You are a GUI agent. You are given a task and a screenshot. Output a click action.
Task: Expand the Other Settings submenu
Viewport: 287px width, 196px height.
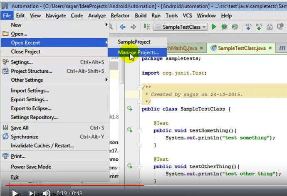27,80
